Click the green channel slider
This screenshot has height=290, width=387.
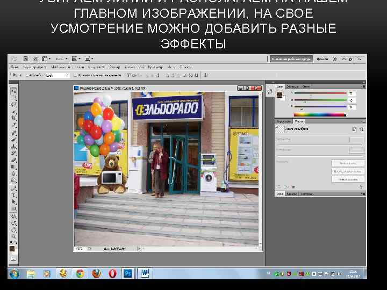tap(320, 100)
